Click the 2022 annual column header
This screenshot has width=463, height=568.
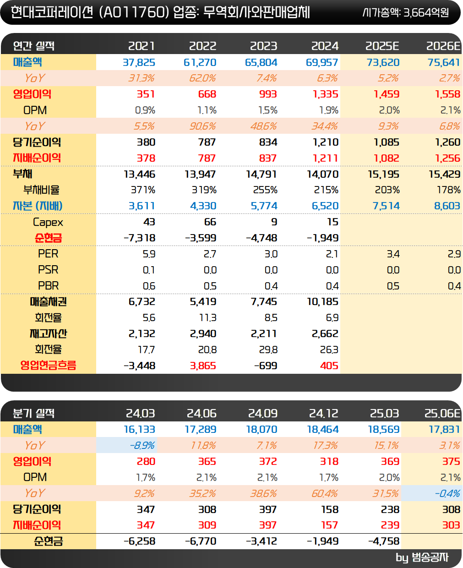(202, 46)
